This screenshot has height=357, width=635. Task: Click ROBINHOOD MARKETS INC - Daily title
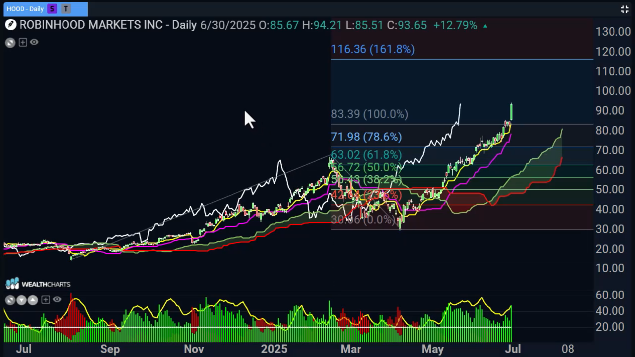click(108, 25)
